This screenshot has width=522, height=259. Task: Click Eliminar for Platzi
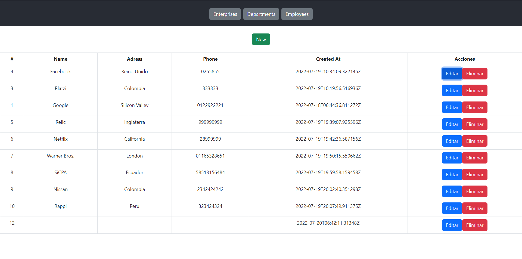pos(475,91)
